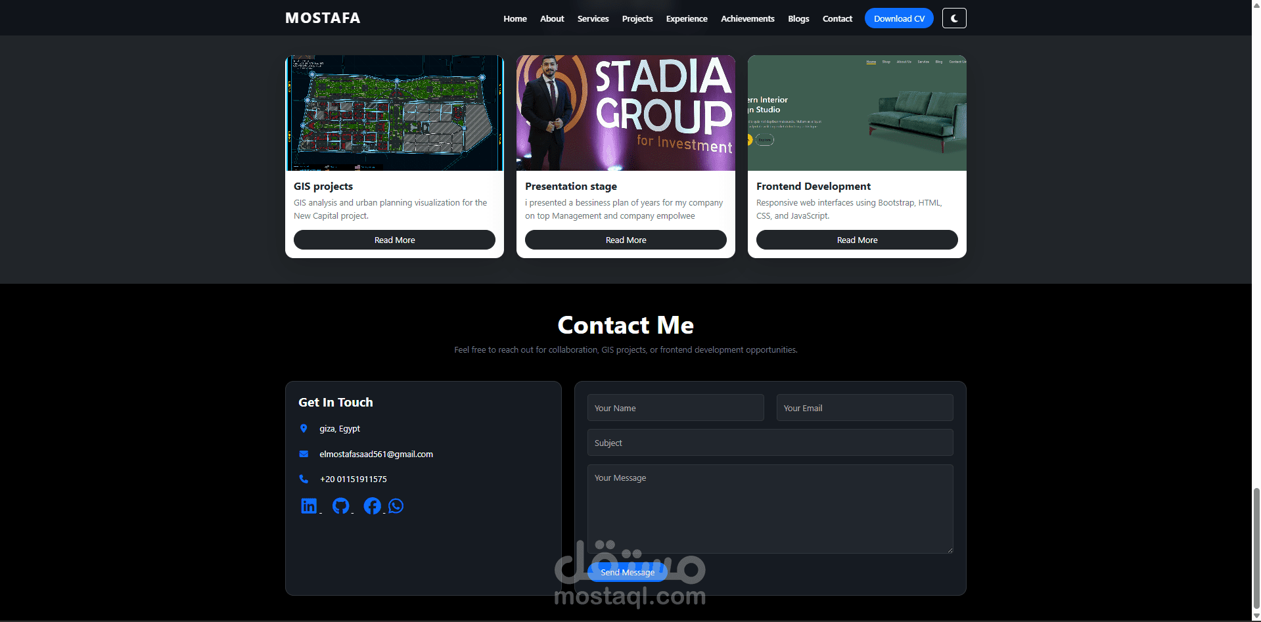1261x622 pixels.
Task: Jump to the Projects nav item
Action: 637,18
